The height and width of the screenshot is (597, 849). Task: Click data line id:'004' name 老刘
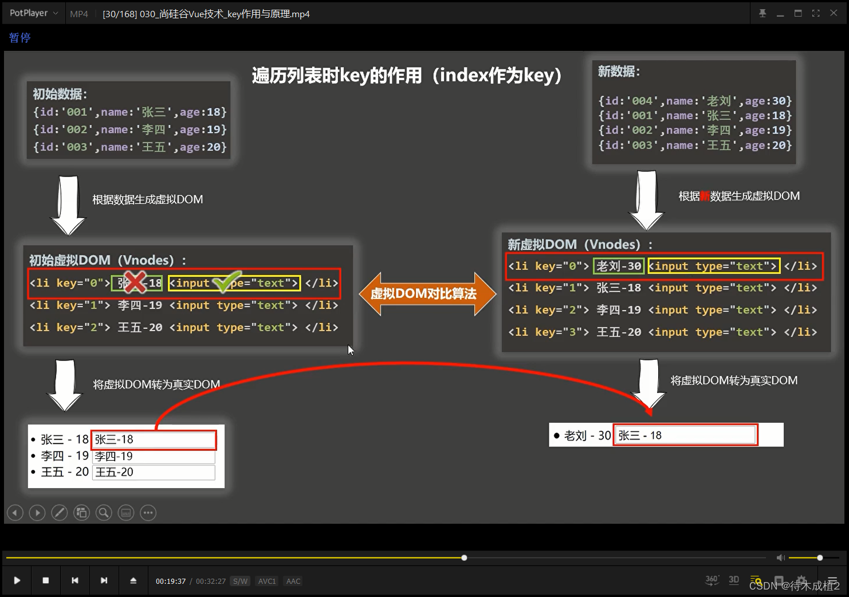695,101
